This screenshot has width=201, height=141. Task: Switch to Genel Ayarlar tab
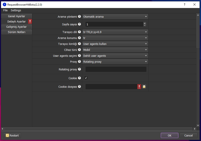(x=17, y=16)
